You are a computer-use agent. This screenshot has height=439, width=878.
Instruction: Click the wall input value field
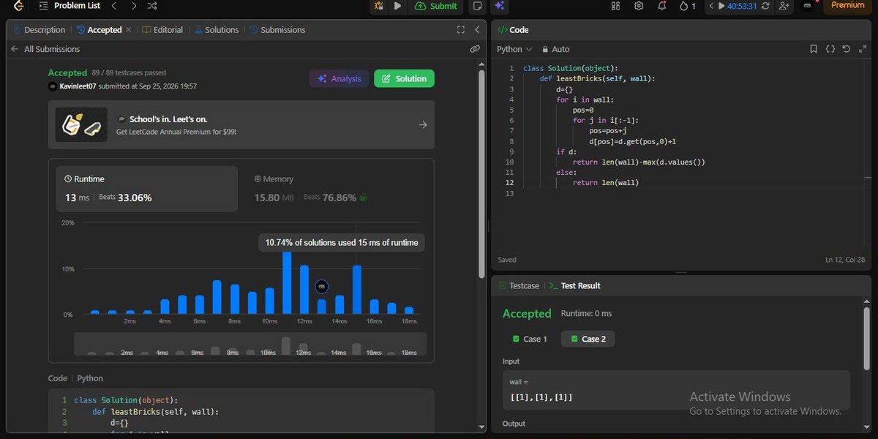(676, 390)
